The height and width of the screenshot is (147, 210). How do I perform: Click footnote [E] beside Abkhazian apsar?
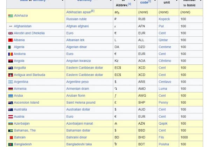click(92, 11)
